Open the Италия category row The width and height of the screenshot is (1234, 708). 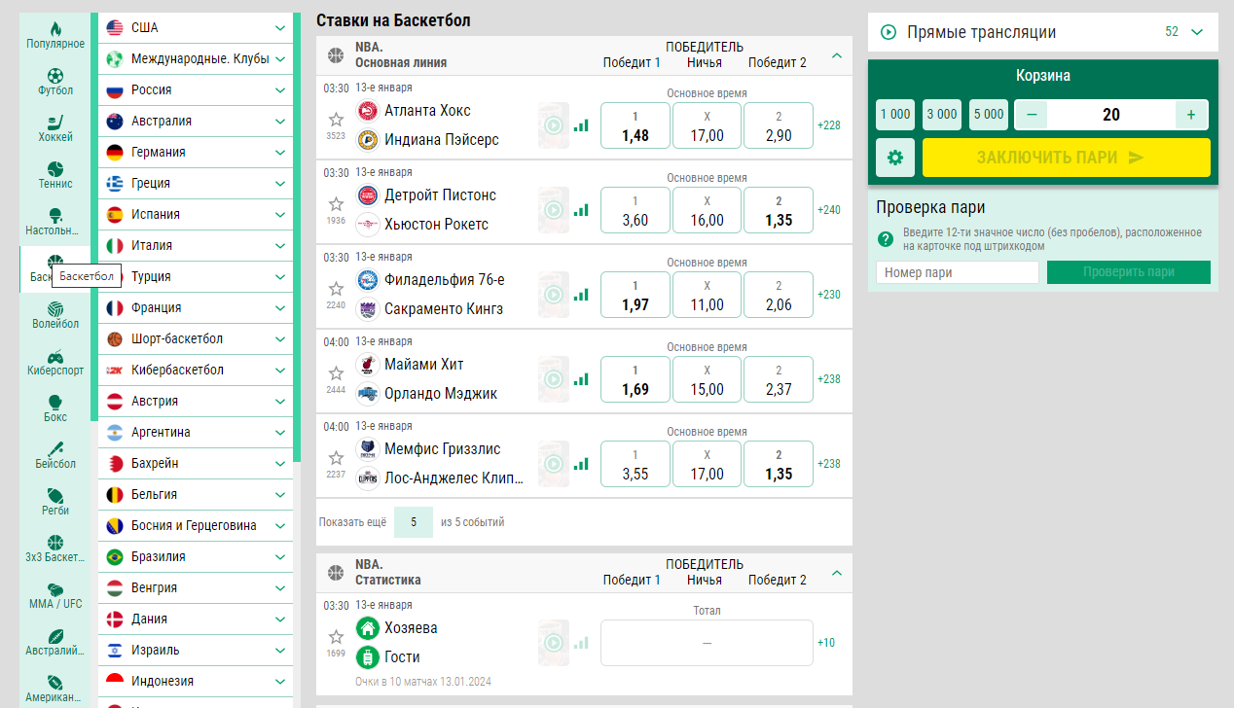click(x=196, y=245)
